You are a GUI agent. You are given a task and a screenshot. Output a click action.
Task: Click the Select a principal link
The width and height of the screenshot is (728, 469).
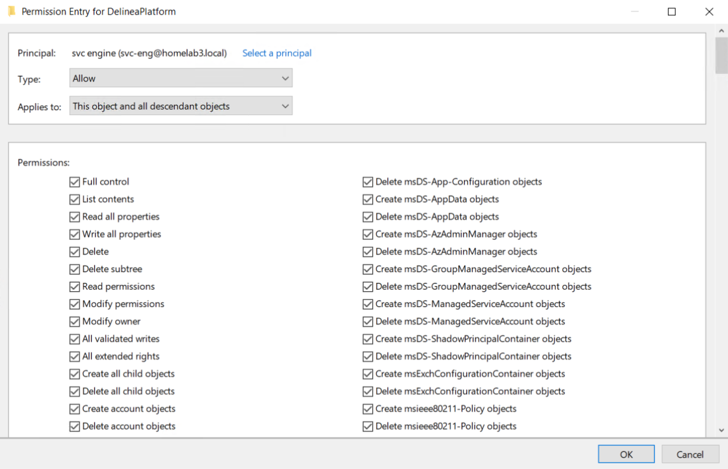pos(277,53)
